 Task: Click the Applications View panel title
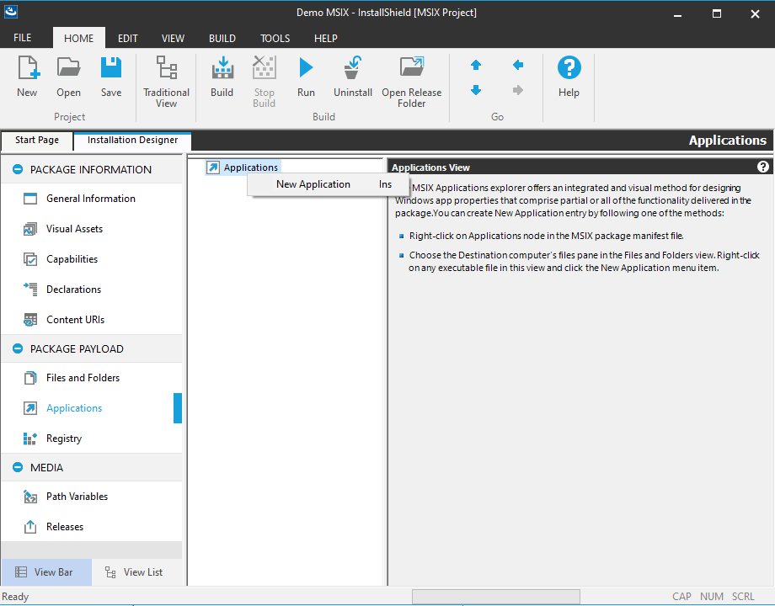tap(430, 167)
